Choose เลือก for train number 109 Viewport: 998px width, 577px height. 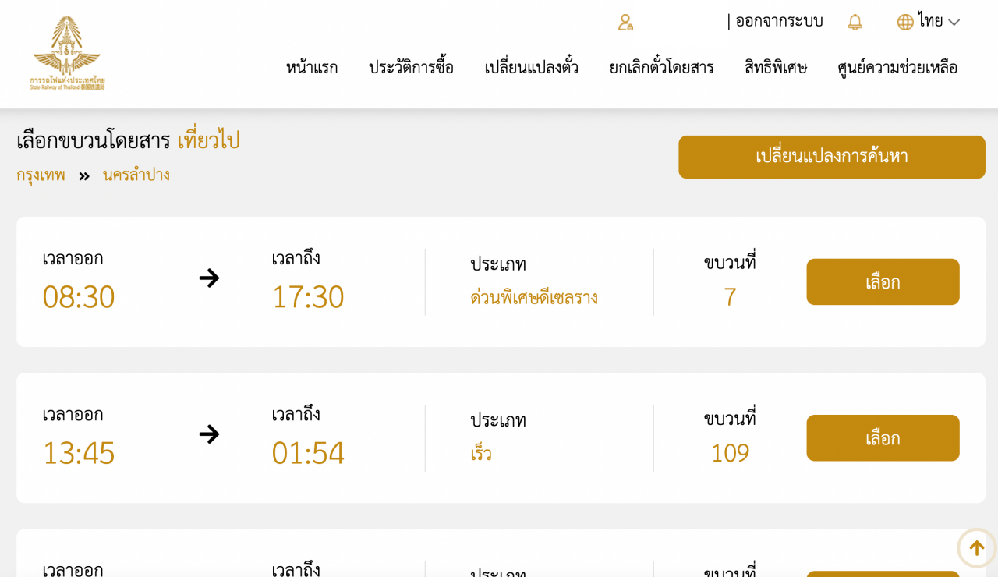point(883,437)
